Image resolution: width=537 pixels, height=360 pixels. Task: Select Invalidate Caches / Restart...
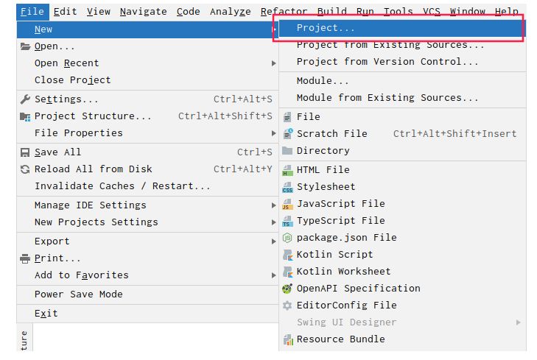[x=147, y=186]
